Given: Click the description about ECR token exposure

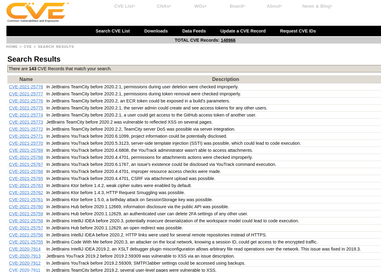Looking at the screenshot, I should point(138,101).
